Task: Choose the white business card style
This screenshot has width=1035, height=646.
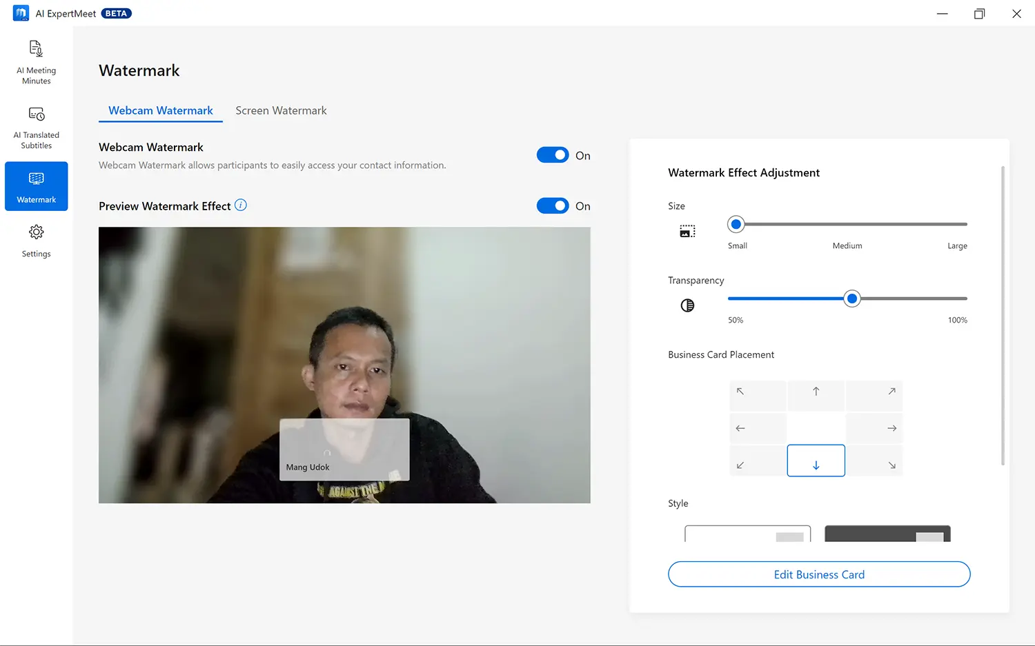Action: 747,534
